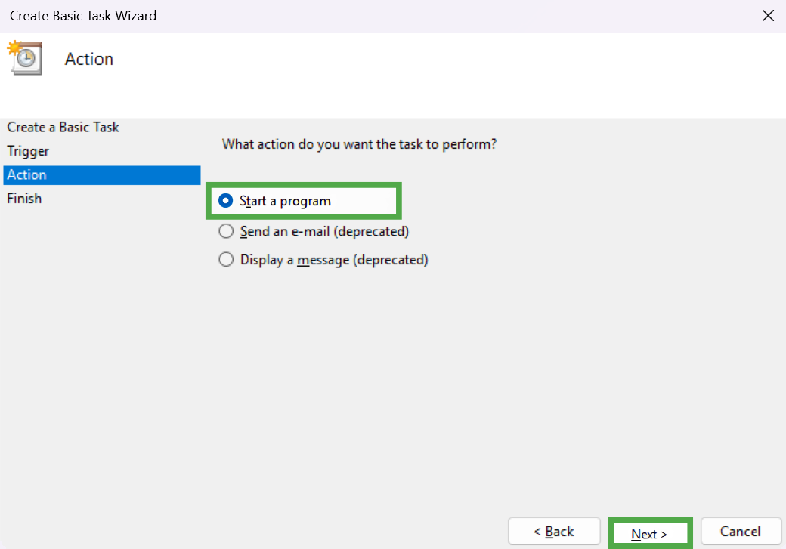Click the Back button
Viewport: 786px width, 549px height.
click(x=554, y=531)
